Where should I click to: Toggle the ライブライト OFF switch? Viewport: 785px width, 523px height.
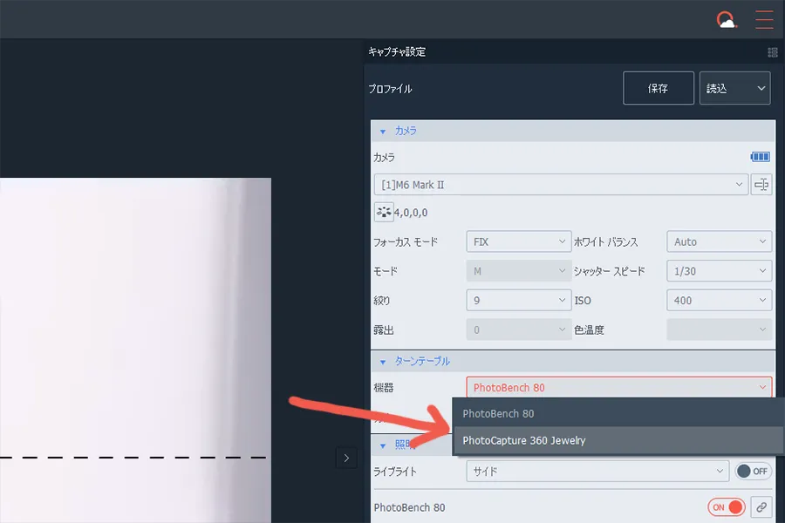pos(753,471)
